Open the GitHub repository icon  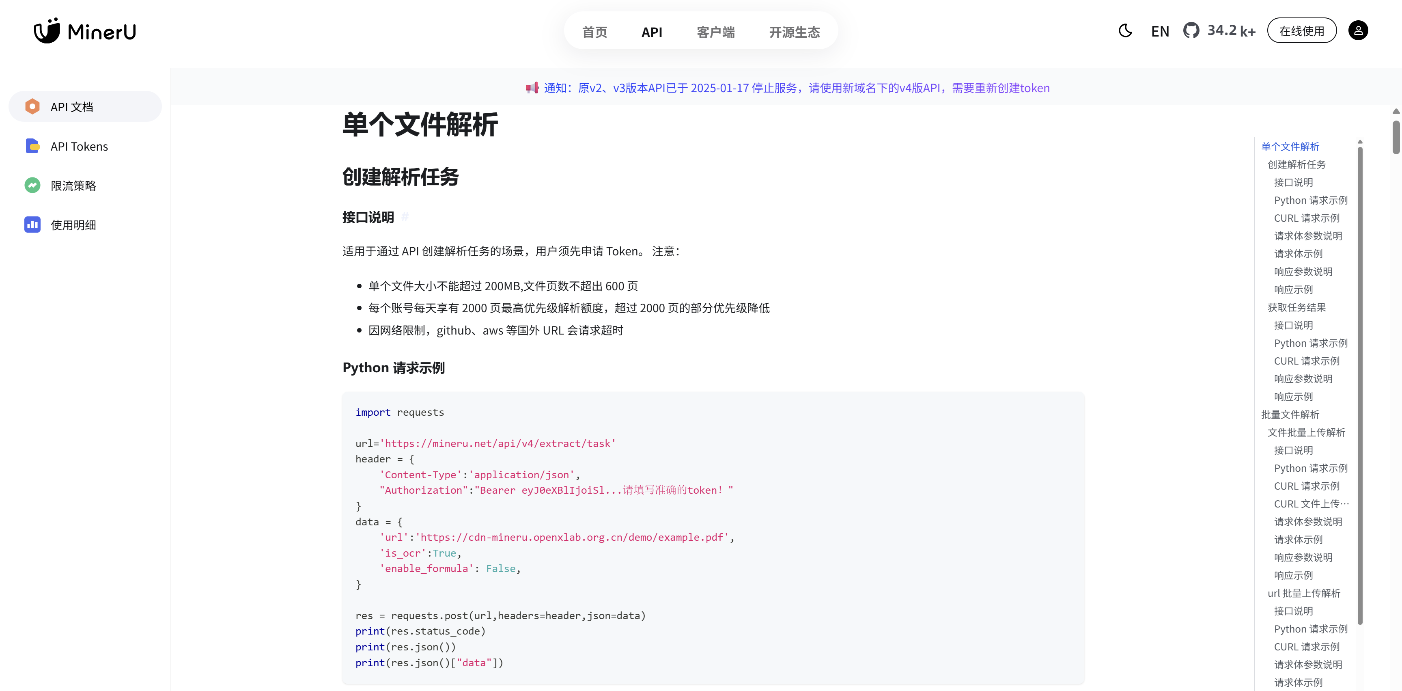[1191, 30]
